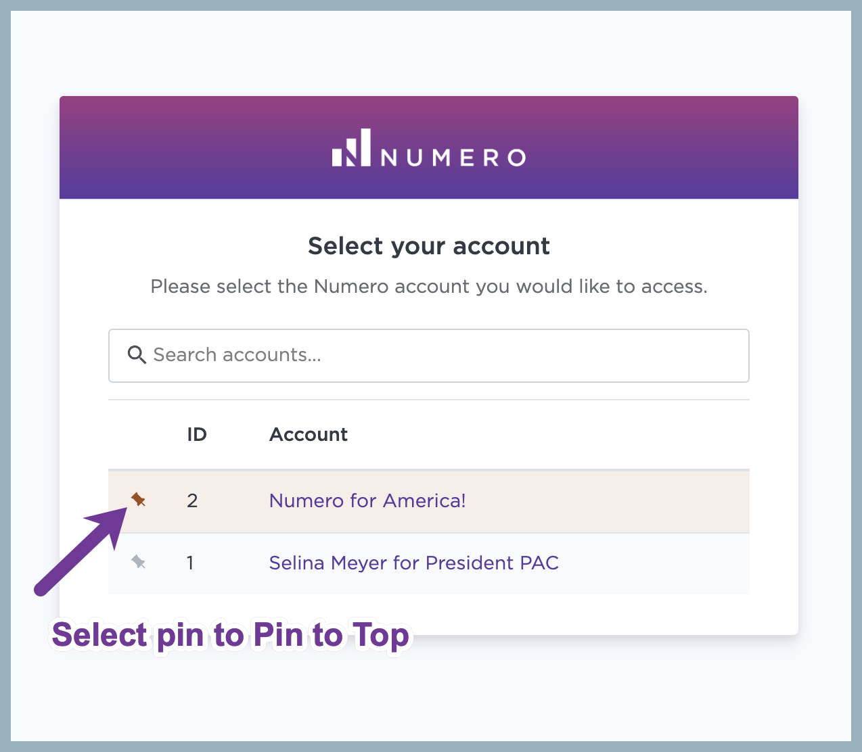
Task: Click the ID column header
Action: (x=197, y=434)
